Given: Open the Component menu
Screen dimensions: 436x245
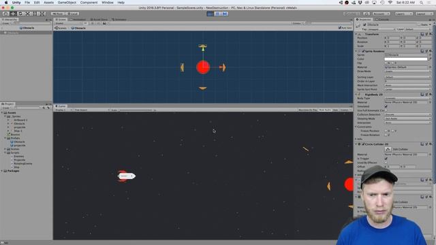Looking at the screenshot, I should (89, 3).
